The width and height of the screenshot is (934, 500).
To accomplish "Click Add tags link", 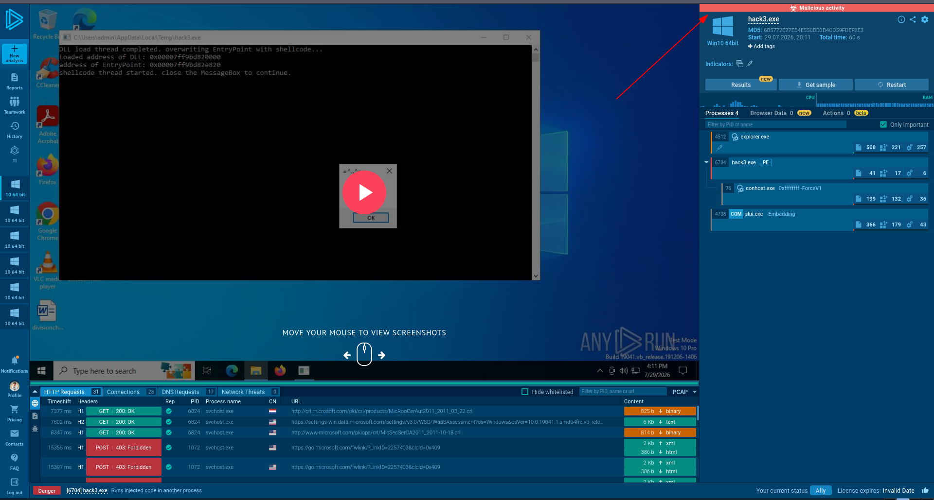I will [762, 46].
